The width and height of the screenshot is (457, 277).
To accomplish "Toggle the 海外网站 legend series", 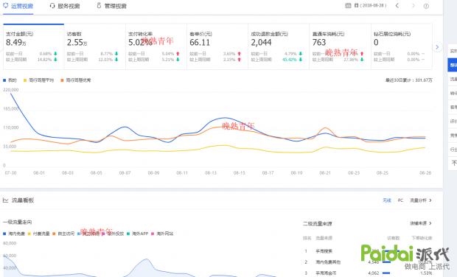I will (162, 234).
